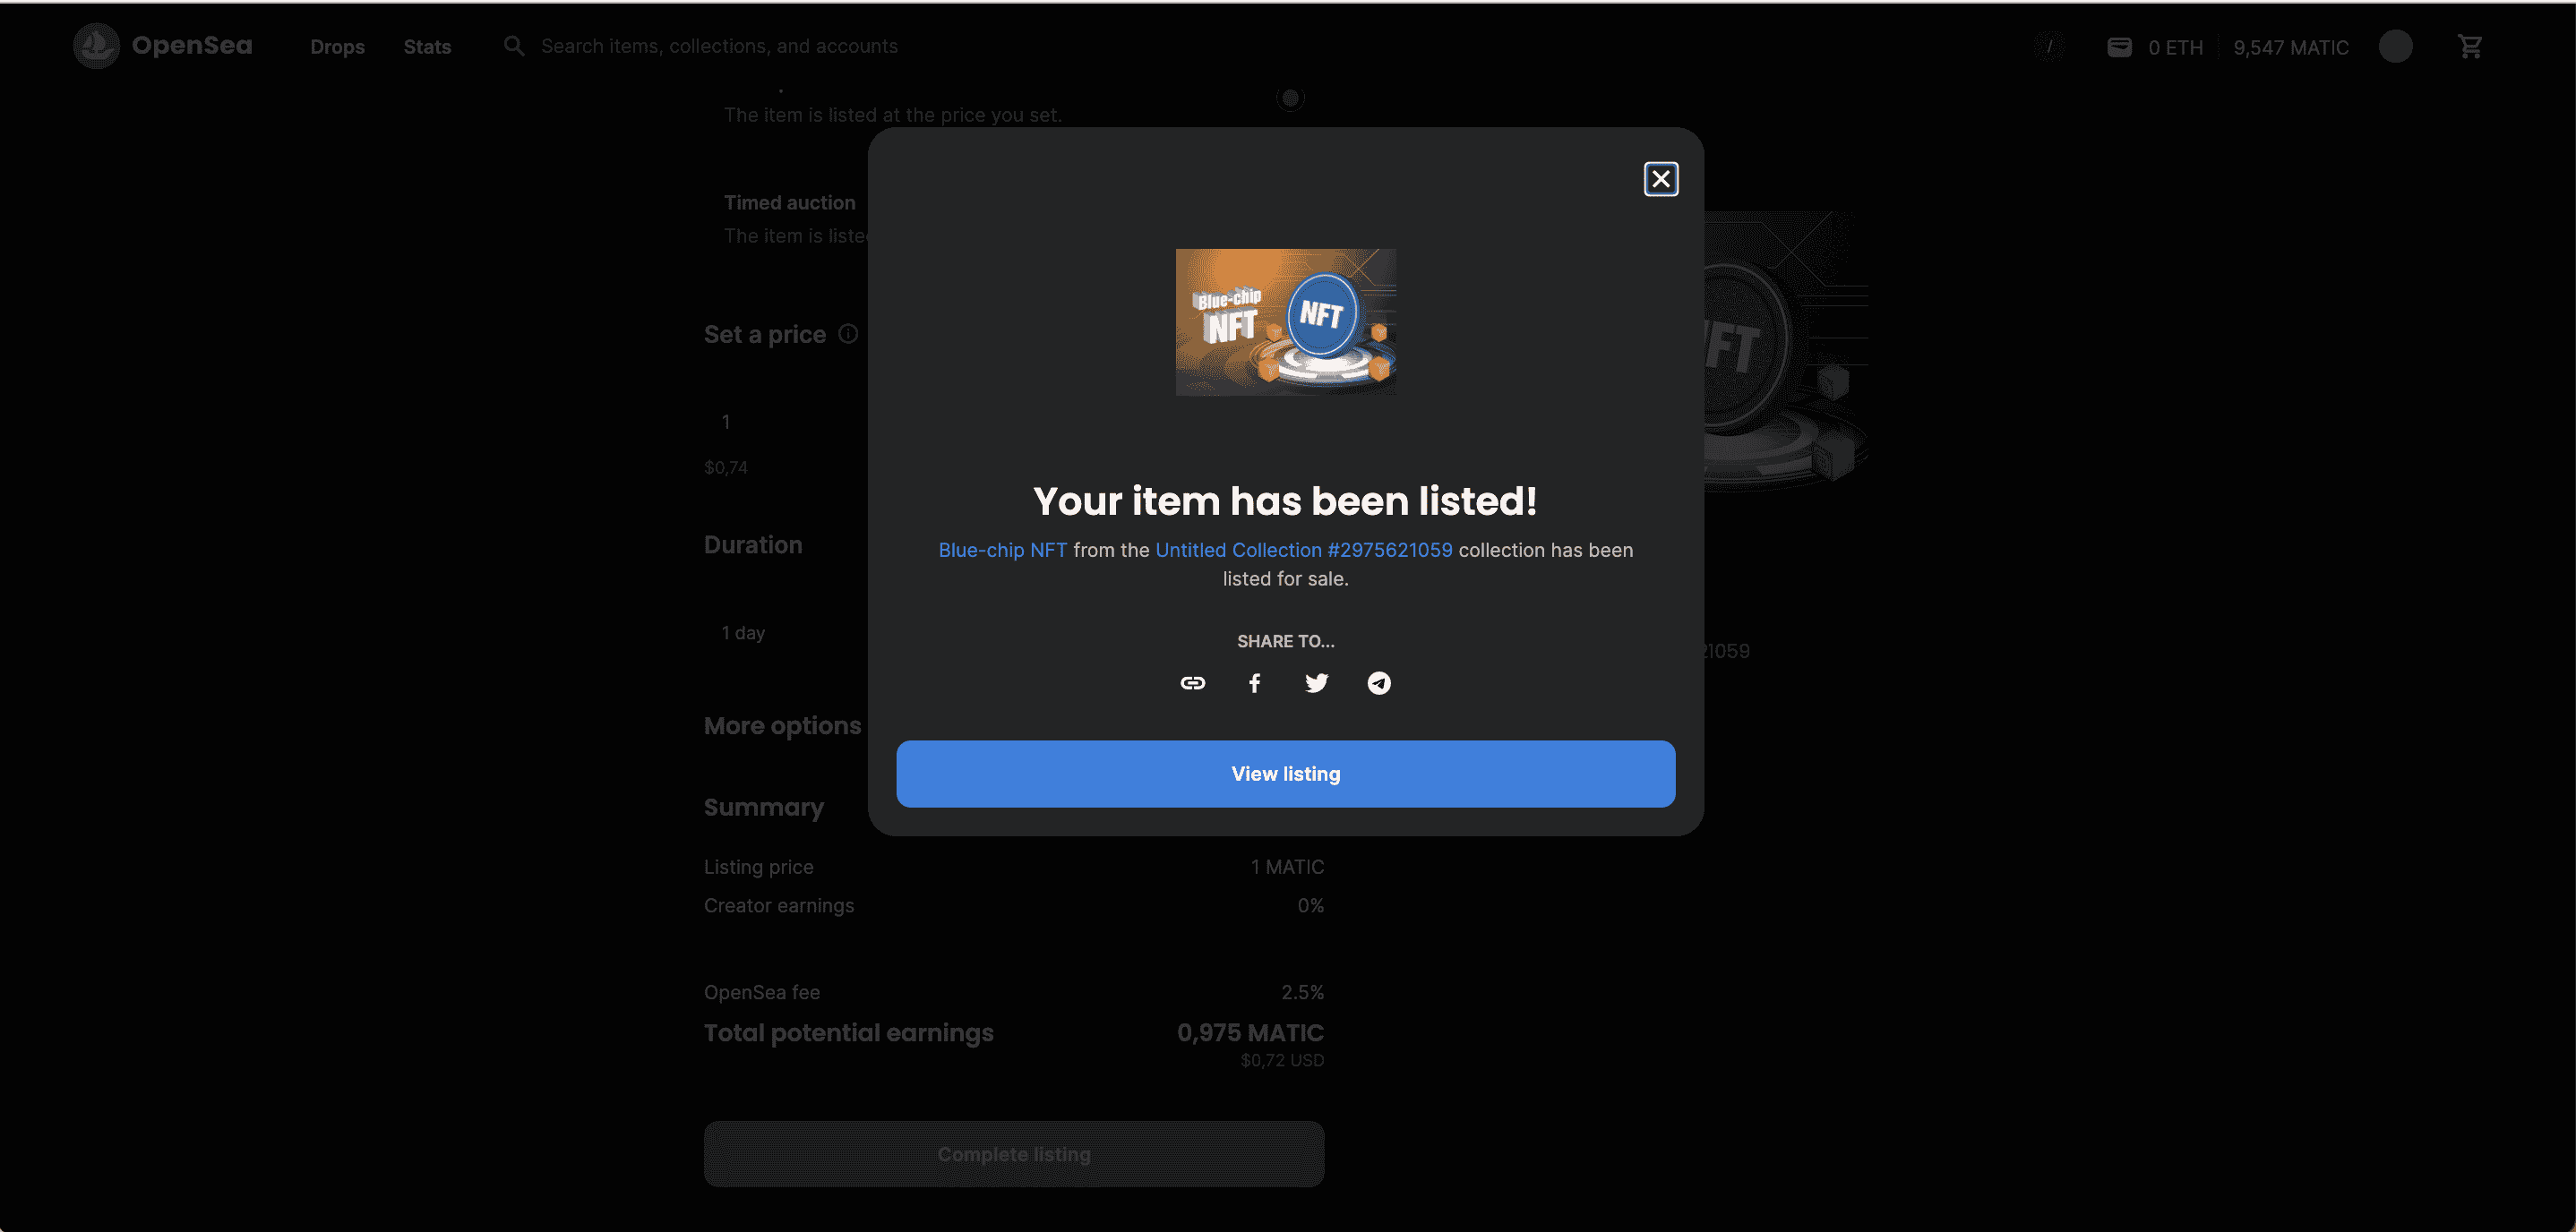Open Untitled Collection #2975621059 link

[x=1303, y=550]
